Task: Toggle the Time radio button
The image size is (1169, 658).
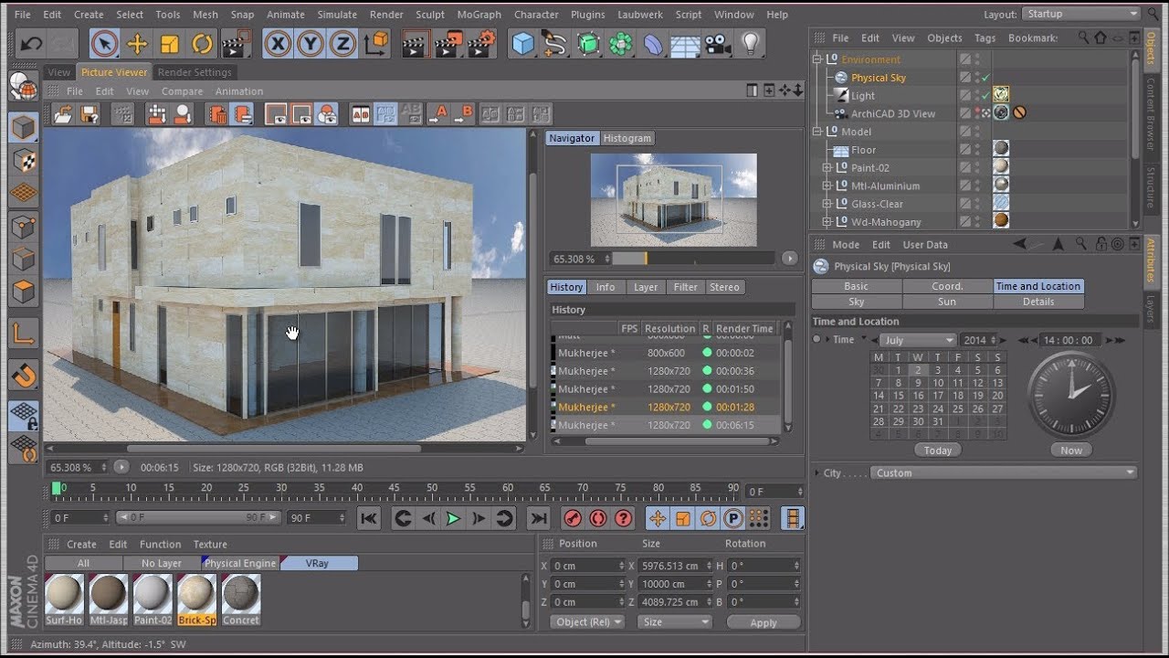Action: (x=816, y=340)
